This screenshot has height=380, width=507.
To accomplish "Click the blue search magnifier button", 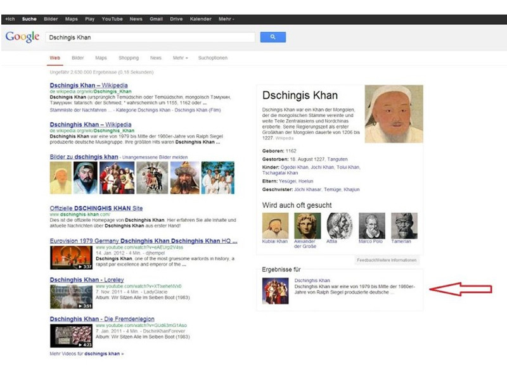I will [x=273, y=37].
